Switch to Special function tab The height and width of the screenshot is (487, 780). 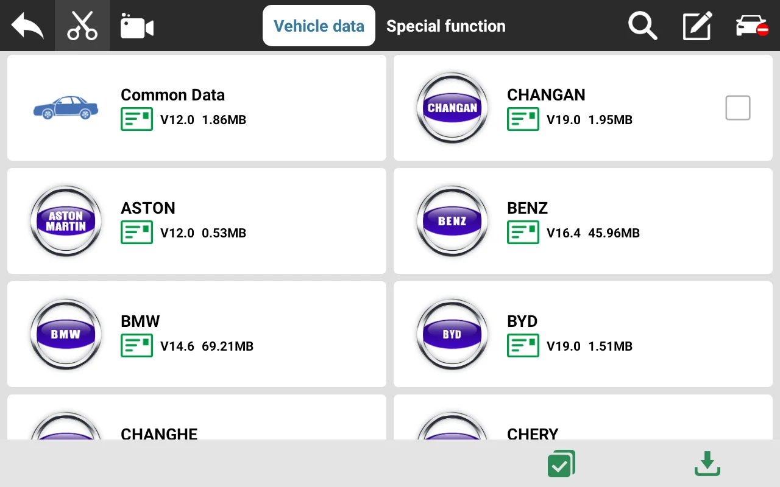[x=446, y=26]
